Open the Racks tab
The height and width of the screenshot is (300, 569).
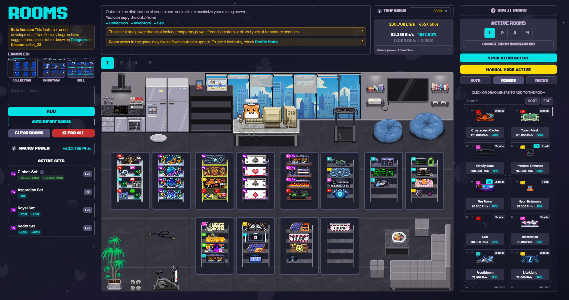[x=541, y=80]
